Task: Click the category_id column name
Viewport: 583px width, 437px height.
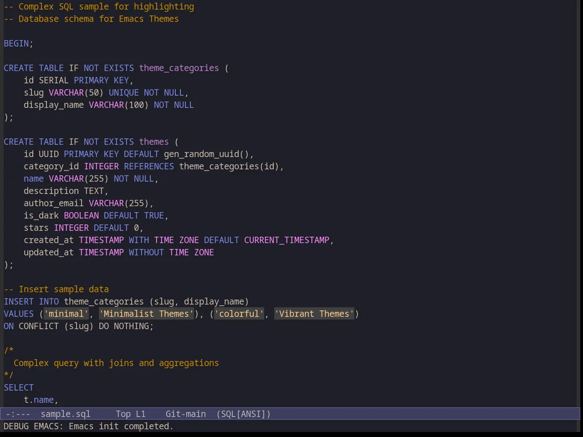Action: click(x=51, y=166)
